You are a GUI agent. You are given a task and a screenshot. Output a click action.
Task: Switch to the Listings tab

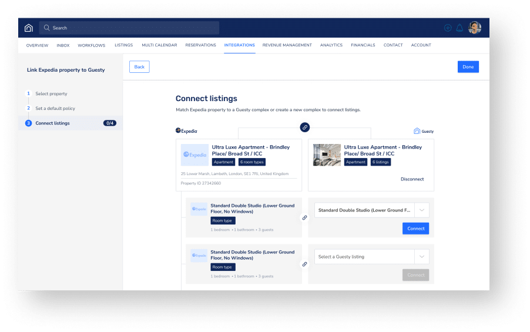[x=124, y=45]
